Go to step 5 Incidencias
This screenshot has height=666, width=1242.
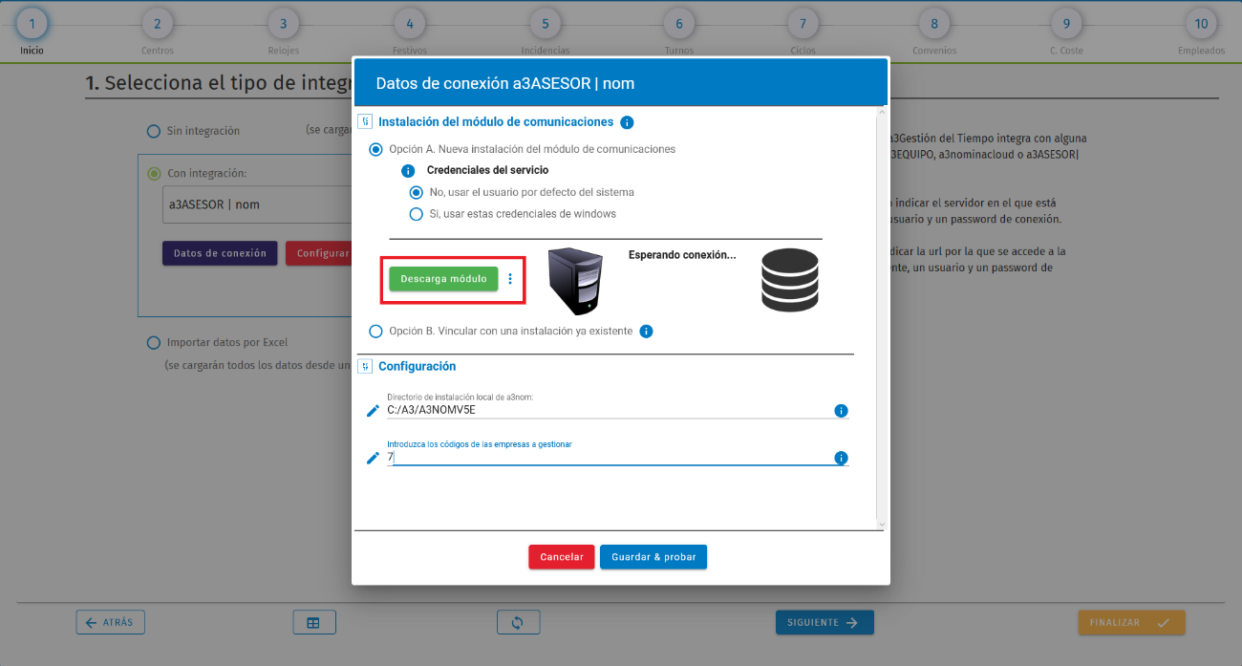tap(546, 24)
